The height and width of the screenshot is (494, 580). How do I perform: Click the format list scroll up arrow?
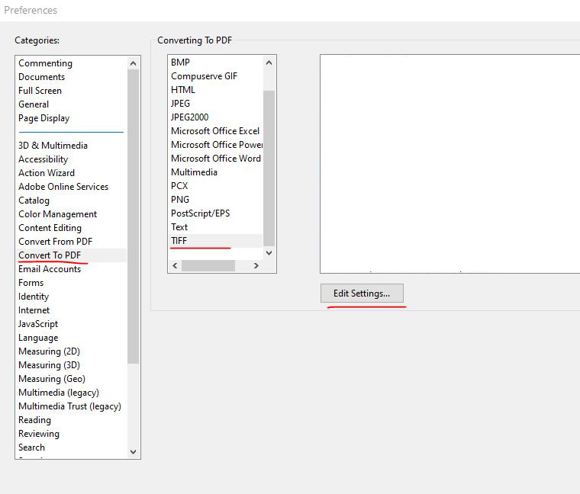coord(269,63)
